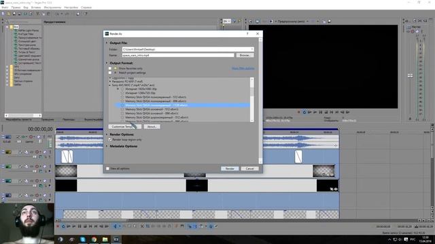Click the Insert marker icon below timeline
This screenshot has height=244, width=435.
click(x=176, y=226)
